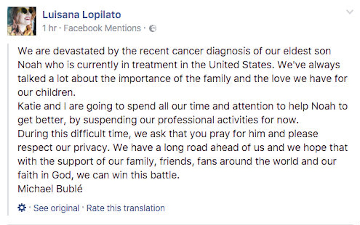
Task: Click the globe public-audience icon
Action: tap(153, 29)
